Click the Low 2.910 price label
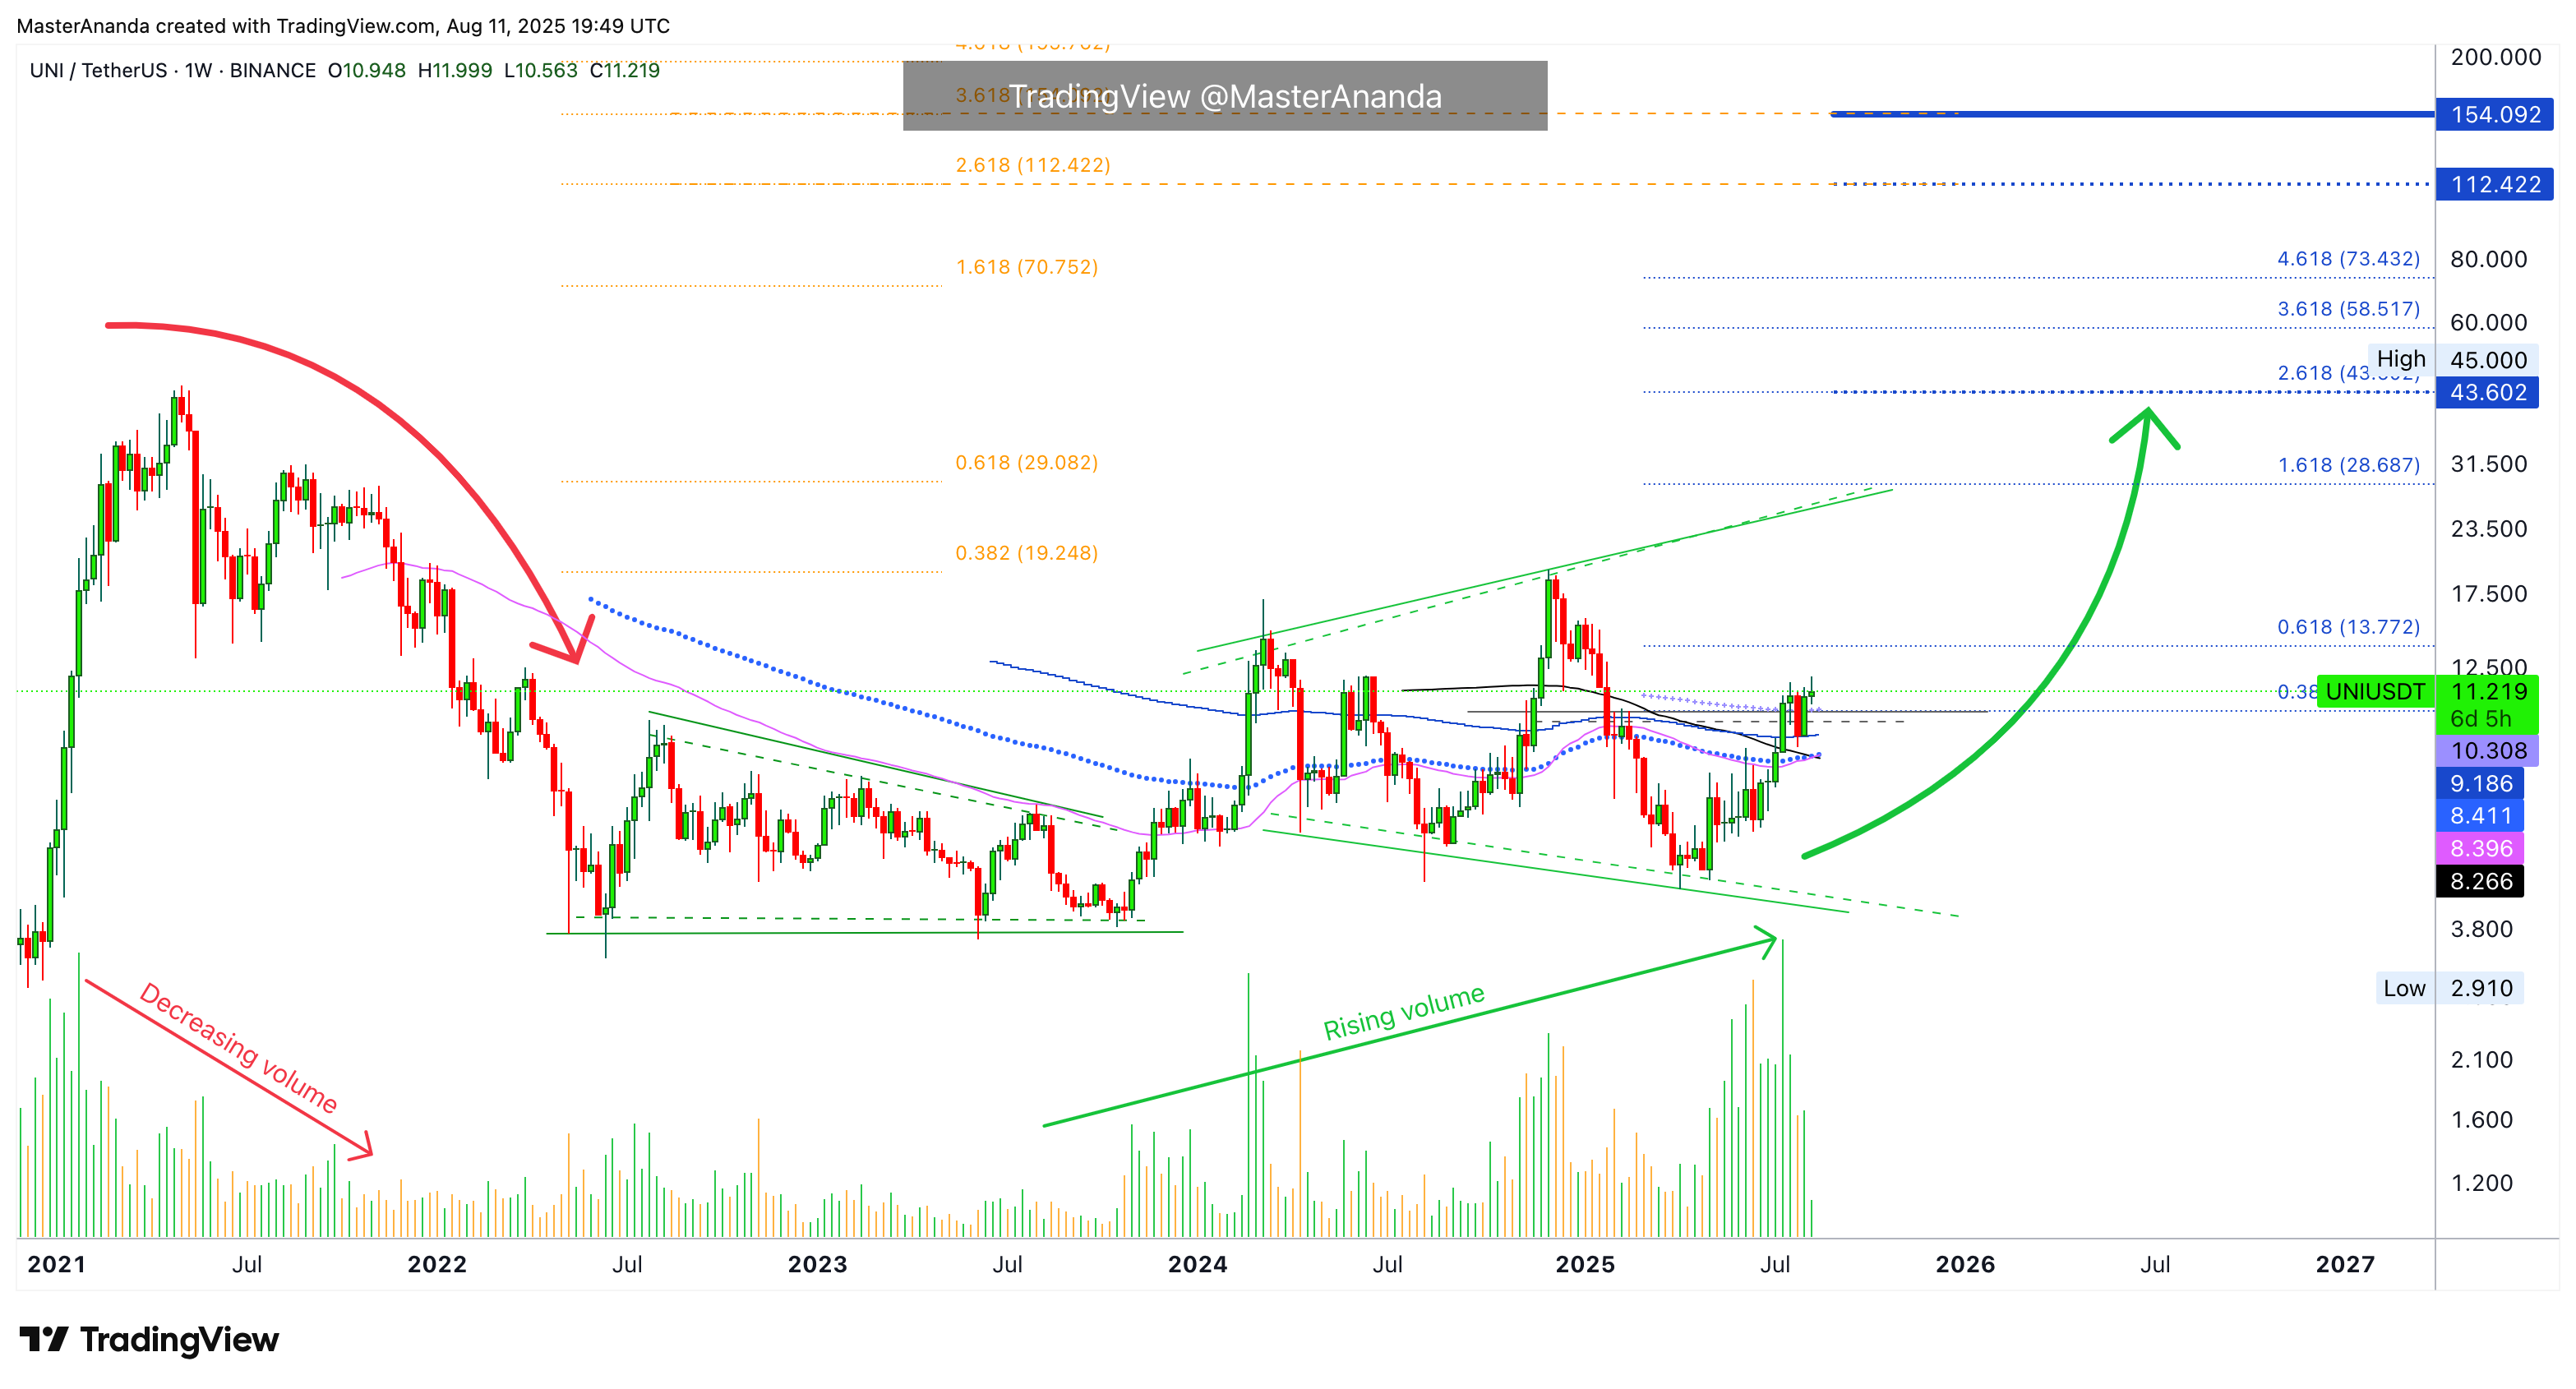The height and width of the screenshot is (1389, 2576). [x=2449, y=988]
